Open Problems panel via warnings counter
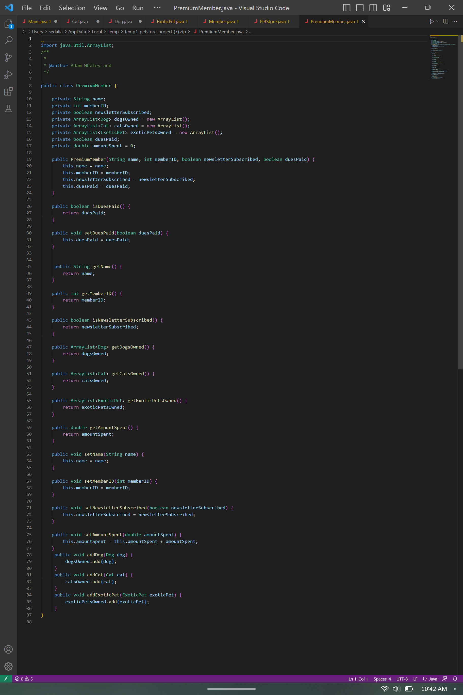 23,679
